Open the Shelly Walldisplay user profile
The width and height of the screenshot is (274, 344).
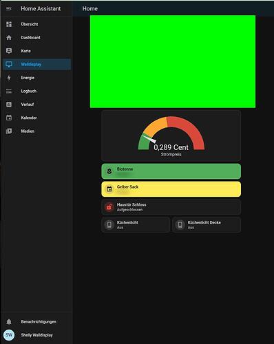click(x=37, y=335)
